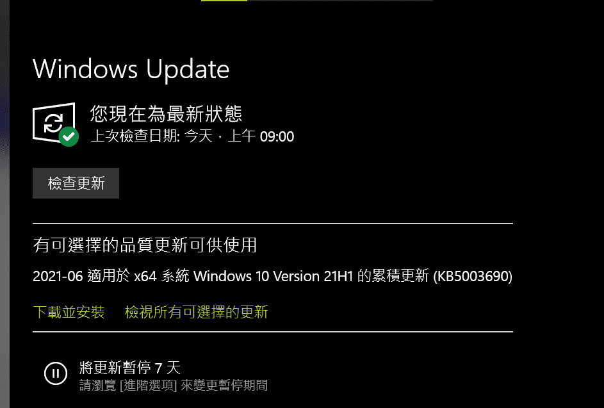The image size is (604, 408).
Task: Click the 上次檢查日期 last-checked line
Action: pos(192,136)
